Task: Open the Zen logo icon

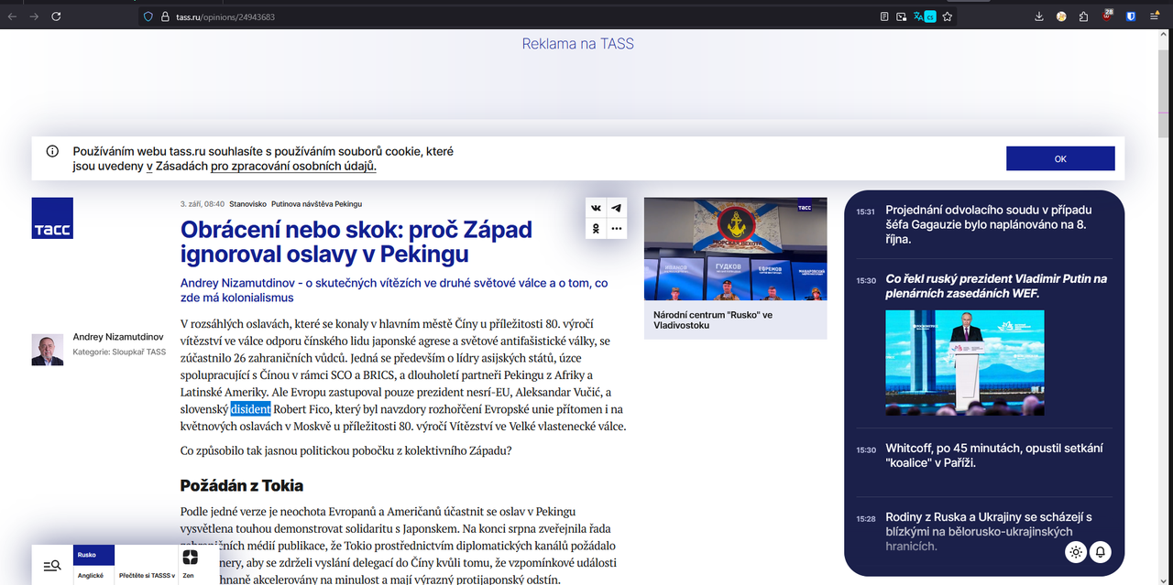Action: (x=190, y=557)
